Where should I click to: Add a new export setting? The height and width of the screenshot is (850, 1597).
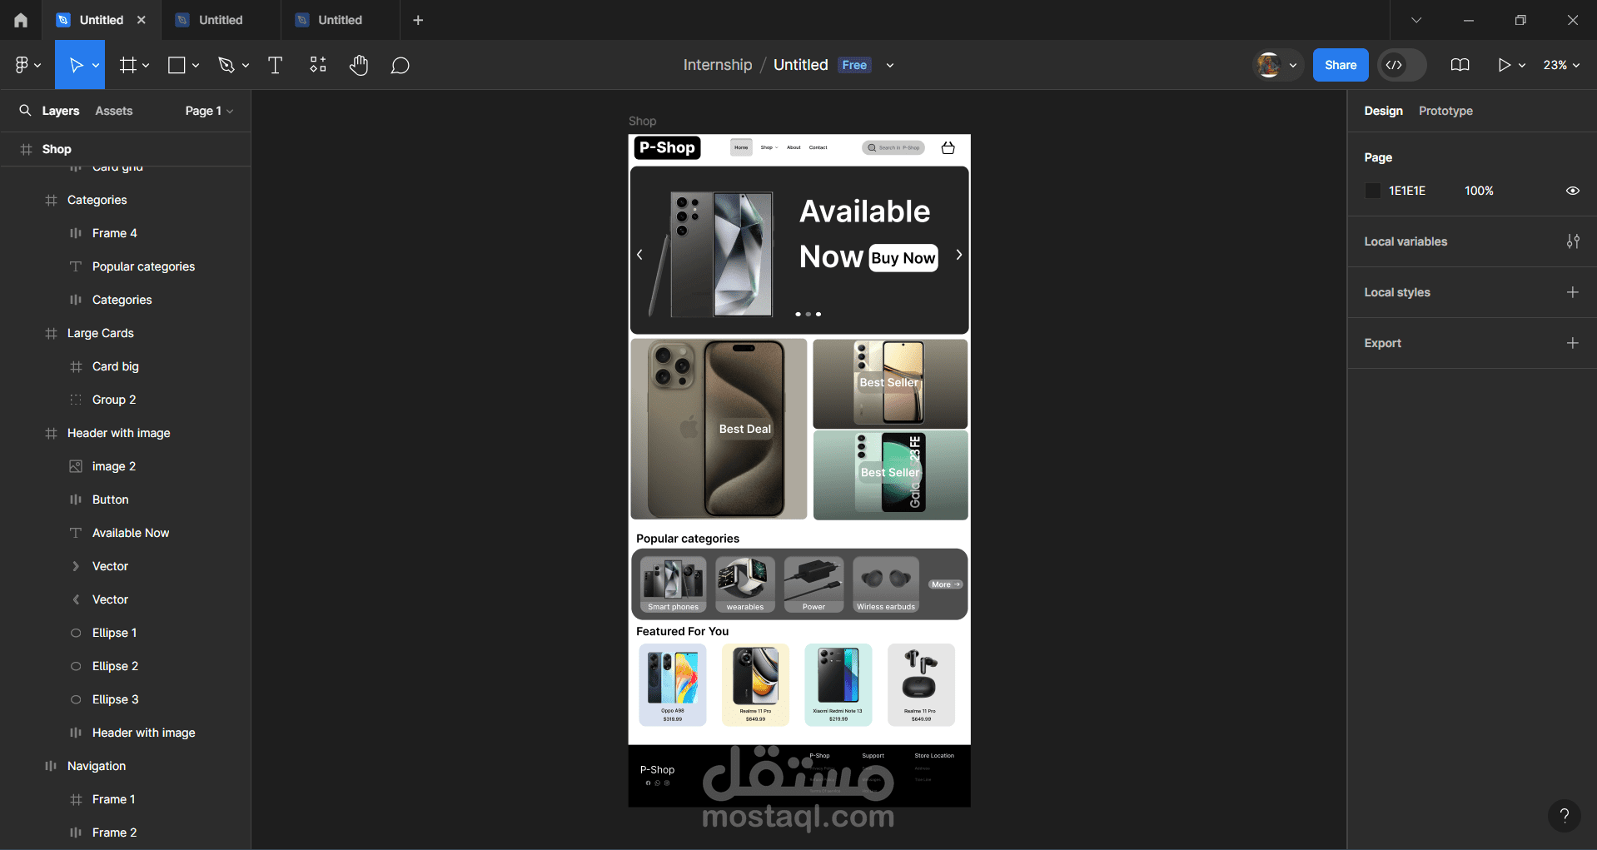(x=1573, y=343)
